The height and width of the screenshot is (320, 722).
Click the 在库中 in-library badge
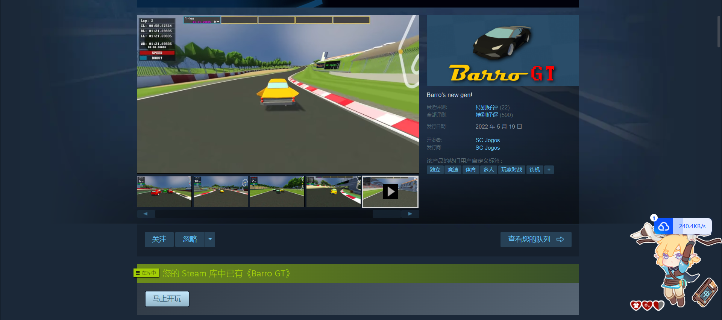146,273
